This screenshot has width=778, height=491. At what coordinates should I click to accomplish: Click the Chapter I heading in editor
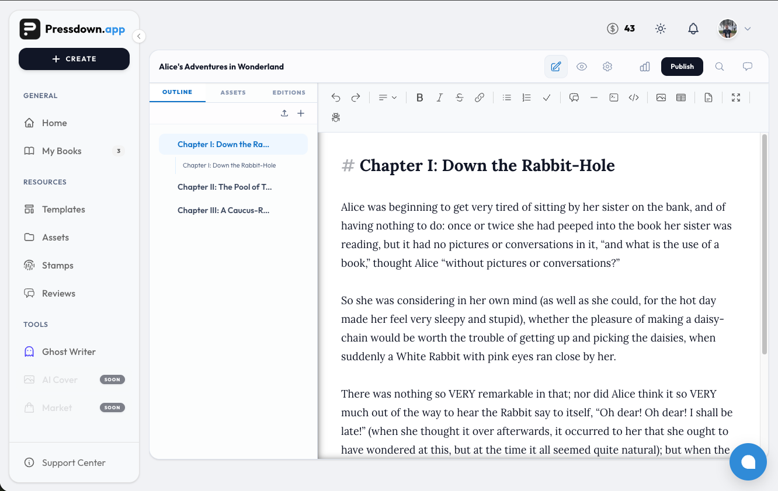[487, 165]
